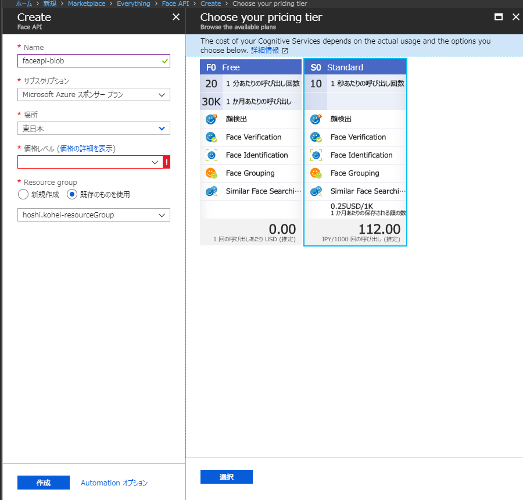The height and width of the screenshot is (500, 523).
Task: Click Face Grouping text in the Standard plan
Action: 355,173
